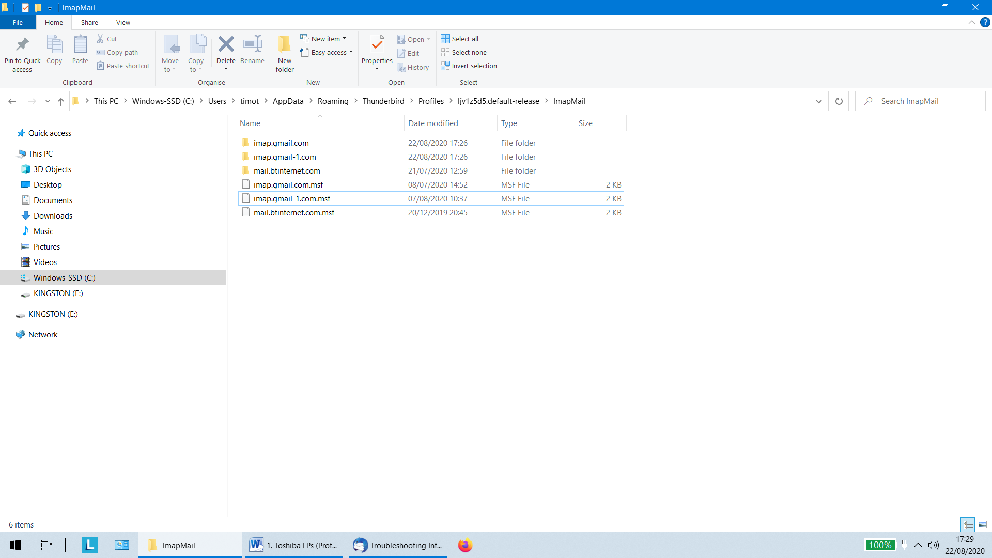Open Task View on the taskbar
The height and width of the screenshot is (558, 992).
tap(46, 545)
